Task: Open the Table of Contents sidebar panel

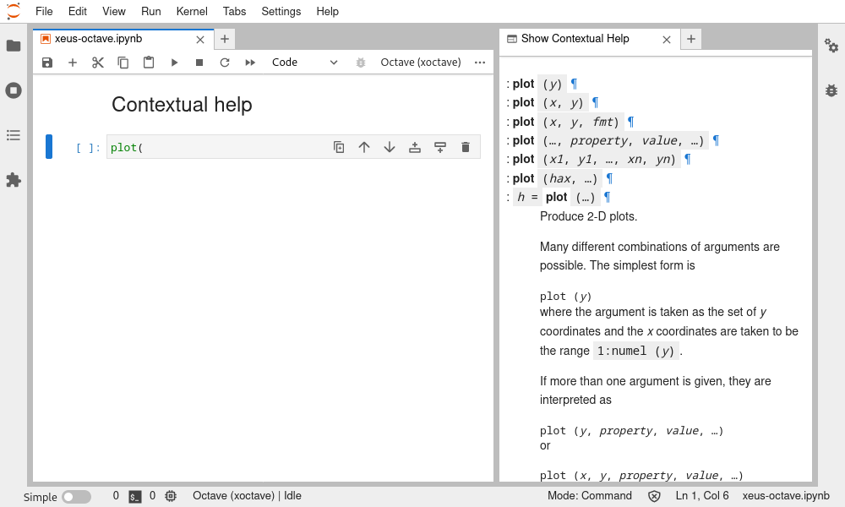Action: (x=14, y=135)
